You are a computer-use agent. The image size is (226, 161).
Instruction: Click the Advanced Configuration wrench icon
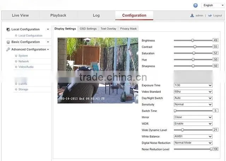coord(8,49)
